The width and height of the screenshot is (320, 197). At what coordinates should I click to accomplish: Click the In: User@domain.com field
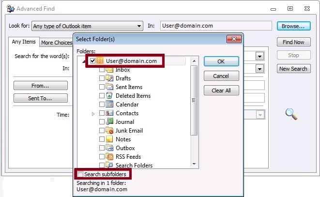point(216,26)
